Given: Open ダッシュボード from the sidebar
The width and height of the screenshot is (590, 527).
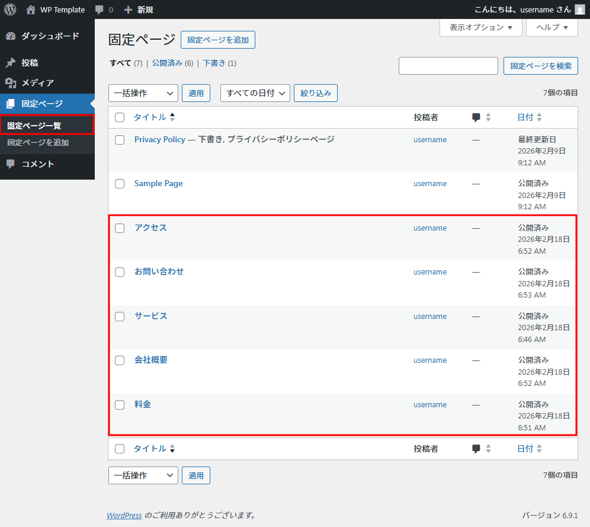Looking at the screenshot, I should coord(50,36).
